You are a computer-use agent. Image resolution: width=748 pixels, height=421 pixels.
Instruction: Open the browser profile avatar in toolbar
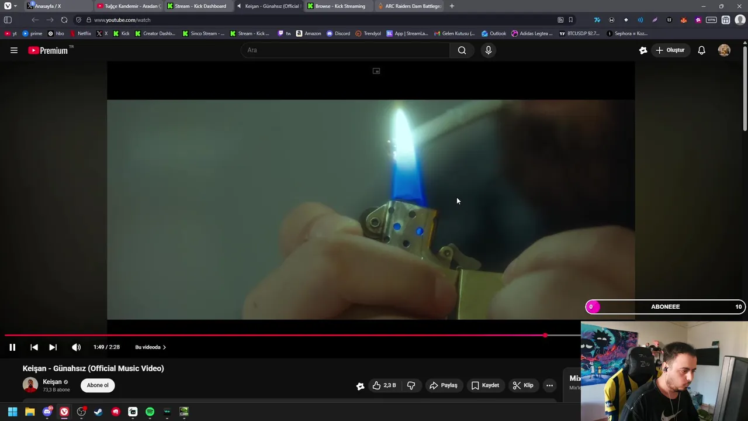pyautogui.click(x=740, y=20)
